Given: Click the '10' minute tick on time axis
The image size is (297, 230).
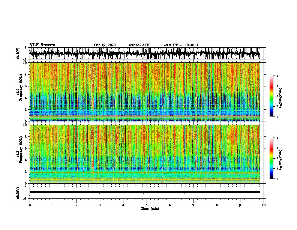Looking at the screenshot, I should (264, 205).
